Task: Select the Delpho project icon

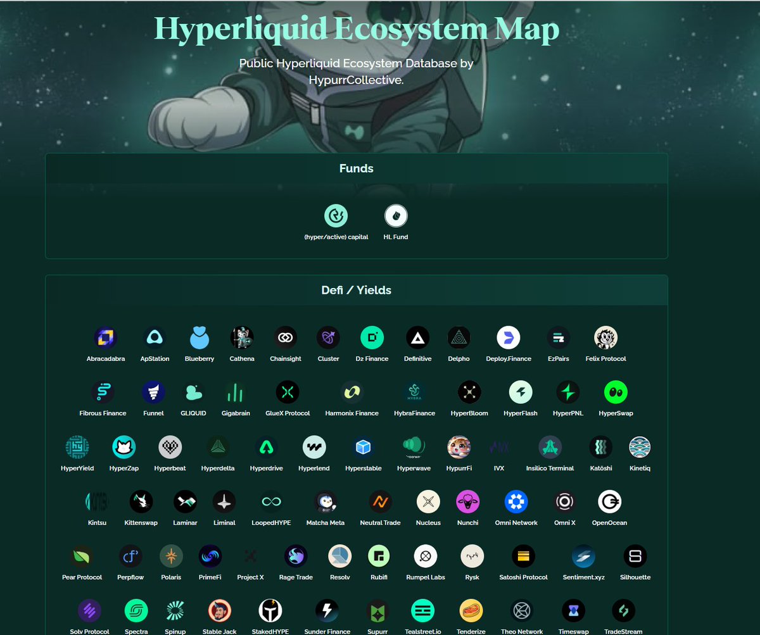Action: click(x=459, y=338)
